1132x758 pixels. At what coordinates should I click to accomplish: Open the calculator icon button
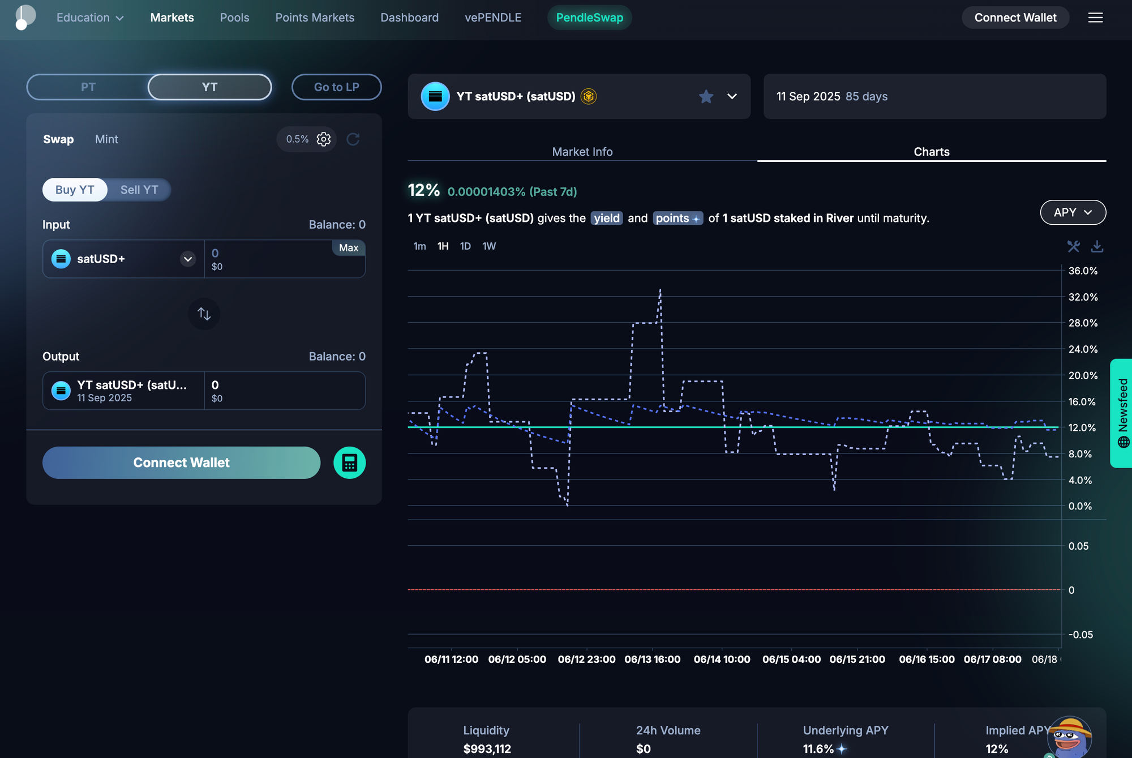point(349,463)
